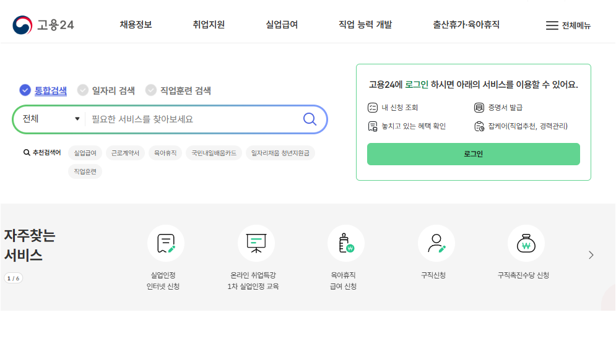Open 온라인 취업특강 1차 실업인정 교육 icon
The width and height of the screenshot is (616, 341).
(256, 243)
